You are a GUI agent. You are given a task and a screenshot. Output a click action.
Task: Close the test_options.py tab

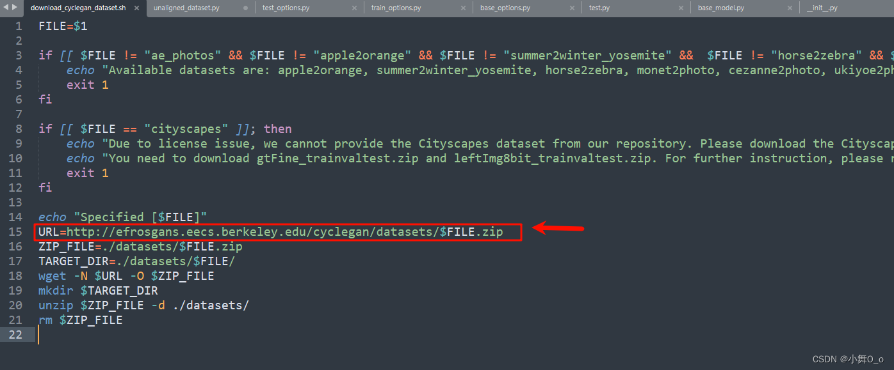(x=354, y=8)
